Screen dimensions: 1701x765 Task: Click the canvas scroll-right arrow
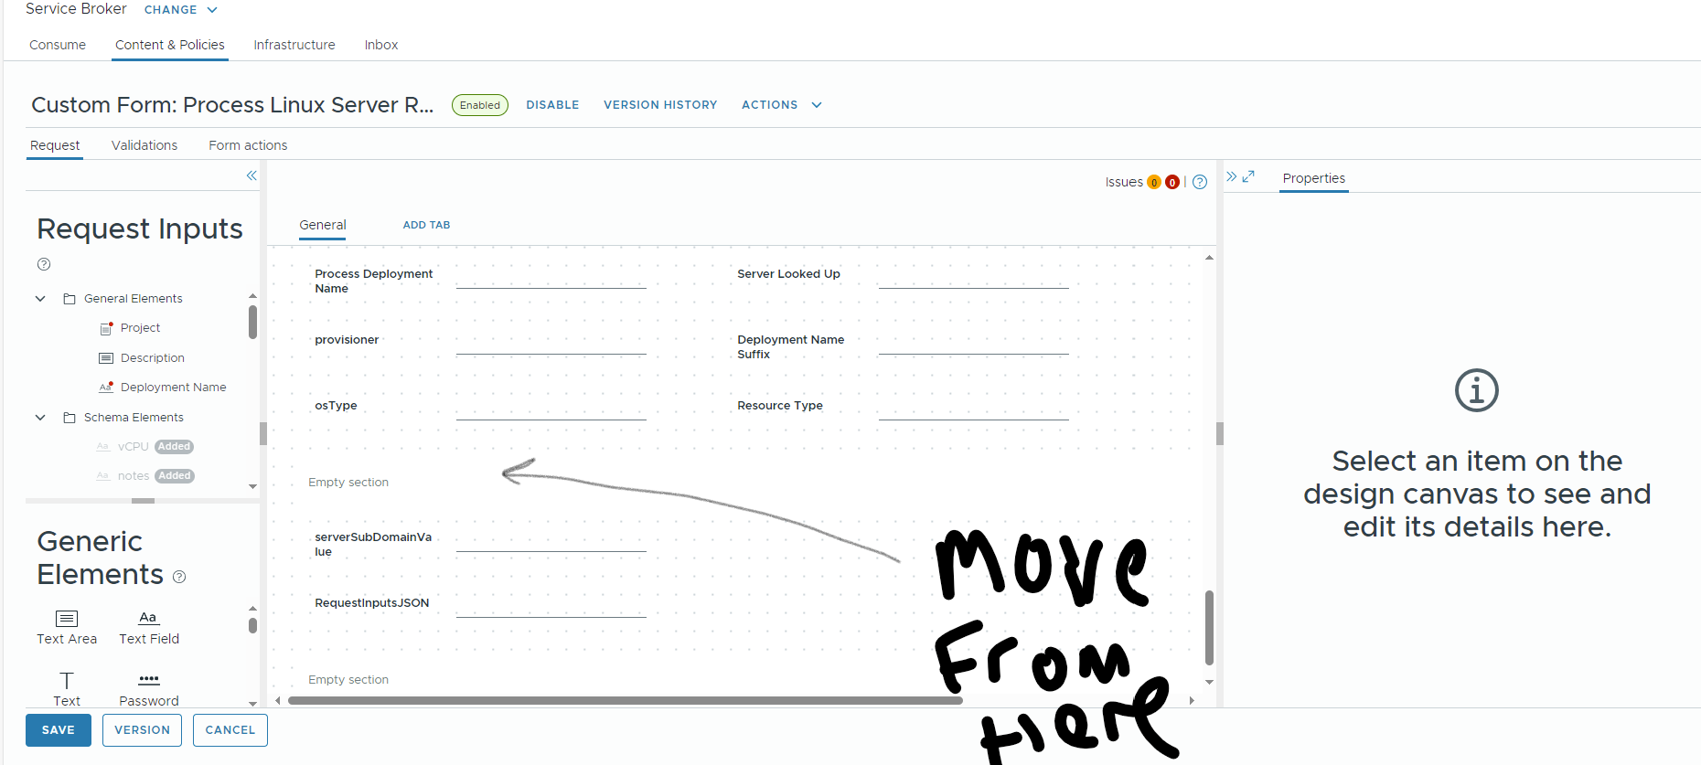pos(1192,701)
